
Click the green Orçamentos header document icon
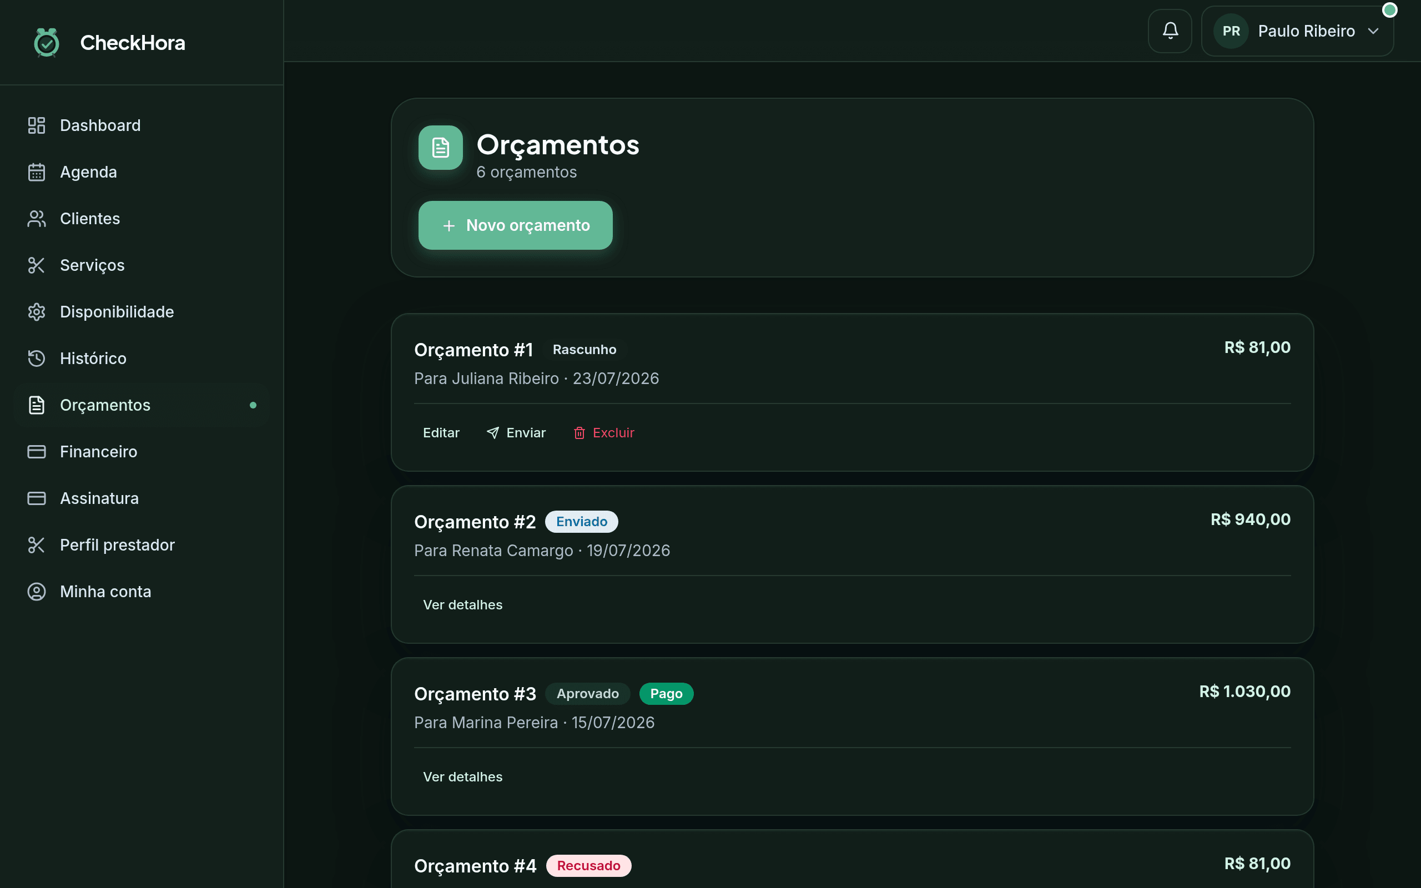(440, 148)
